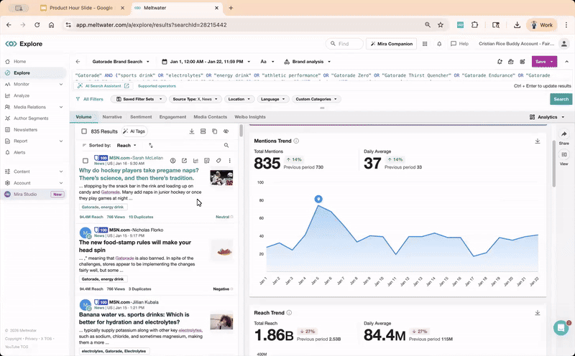Open the chat support bubble

pos(561,328)
